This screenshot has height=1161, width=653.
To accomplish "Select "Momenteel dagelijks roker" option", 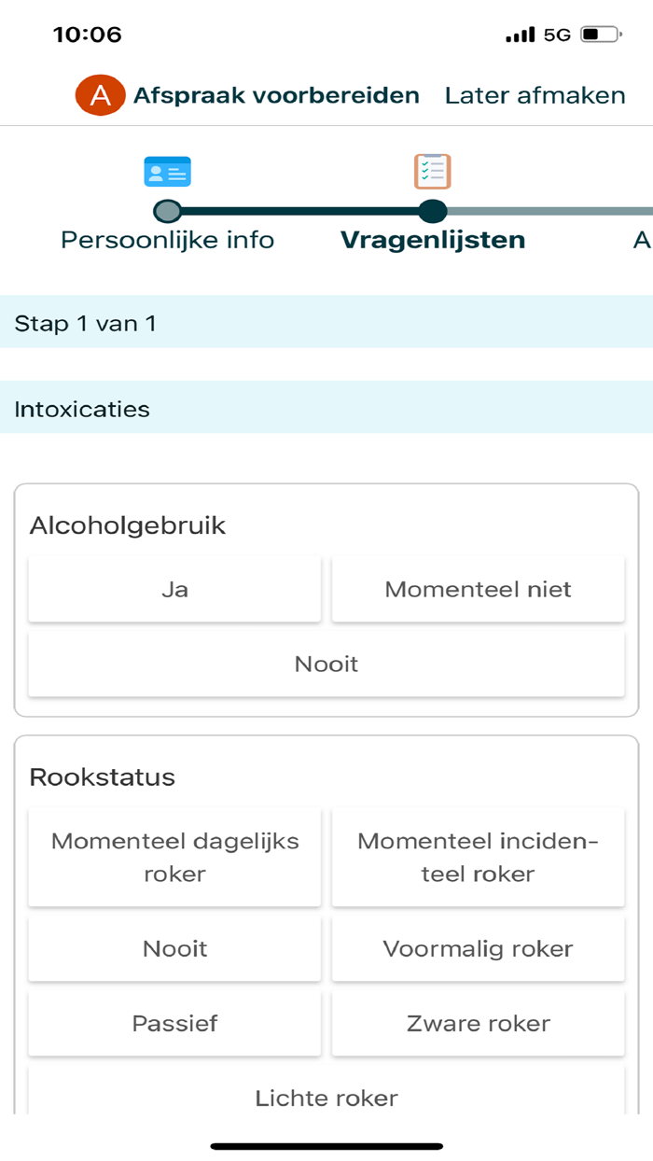I will tap(174, 857).
